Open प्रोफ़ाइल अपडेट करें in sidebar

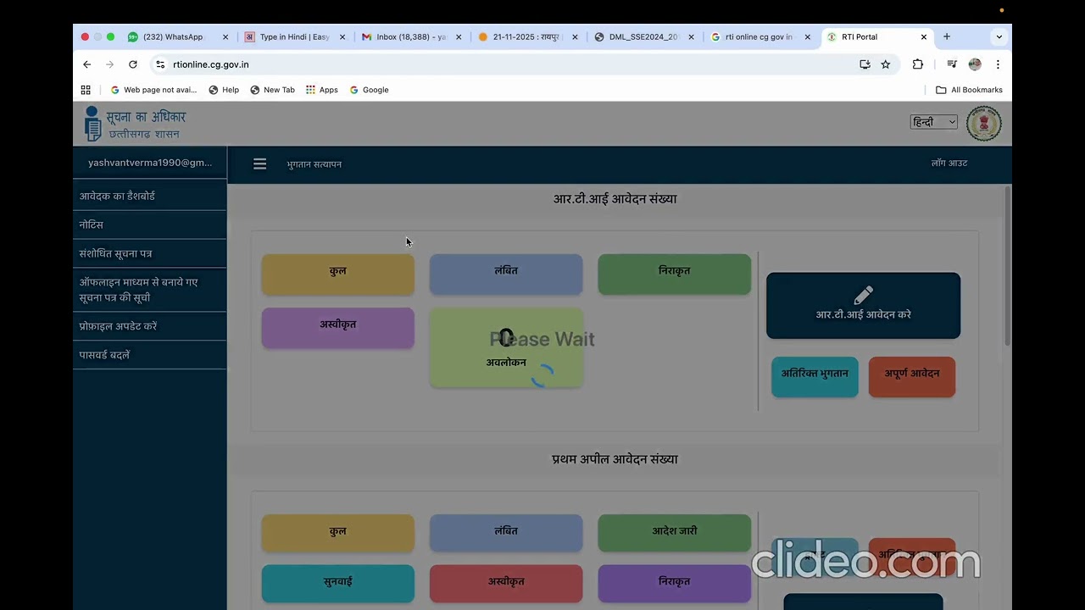tap(150, 326)
